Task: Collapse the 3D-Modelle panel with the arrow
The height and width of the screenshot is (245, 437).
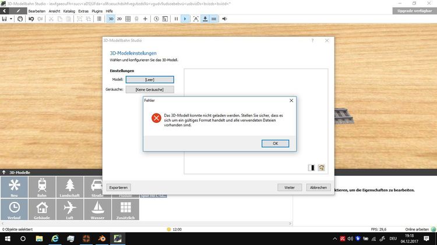Action: 4,172
